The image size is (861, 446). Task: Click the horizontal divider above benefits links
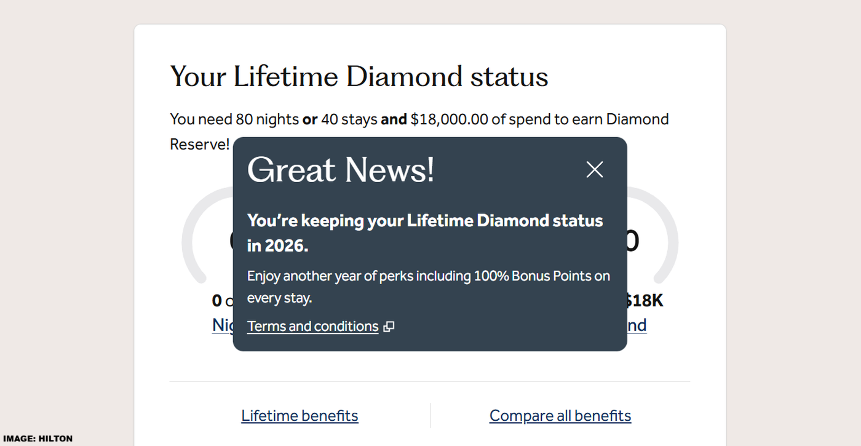tap(429, 381)
